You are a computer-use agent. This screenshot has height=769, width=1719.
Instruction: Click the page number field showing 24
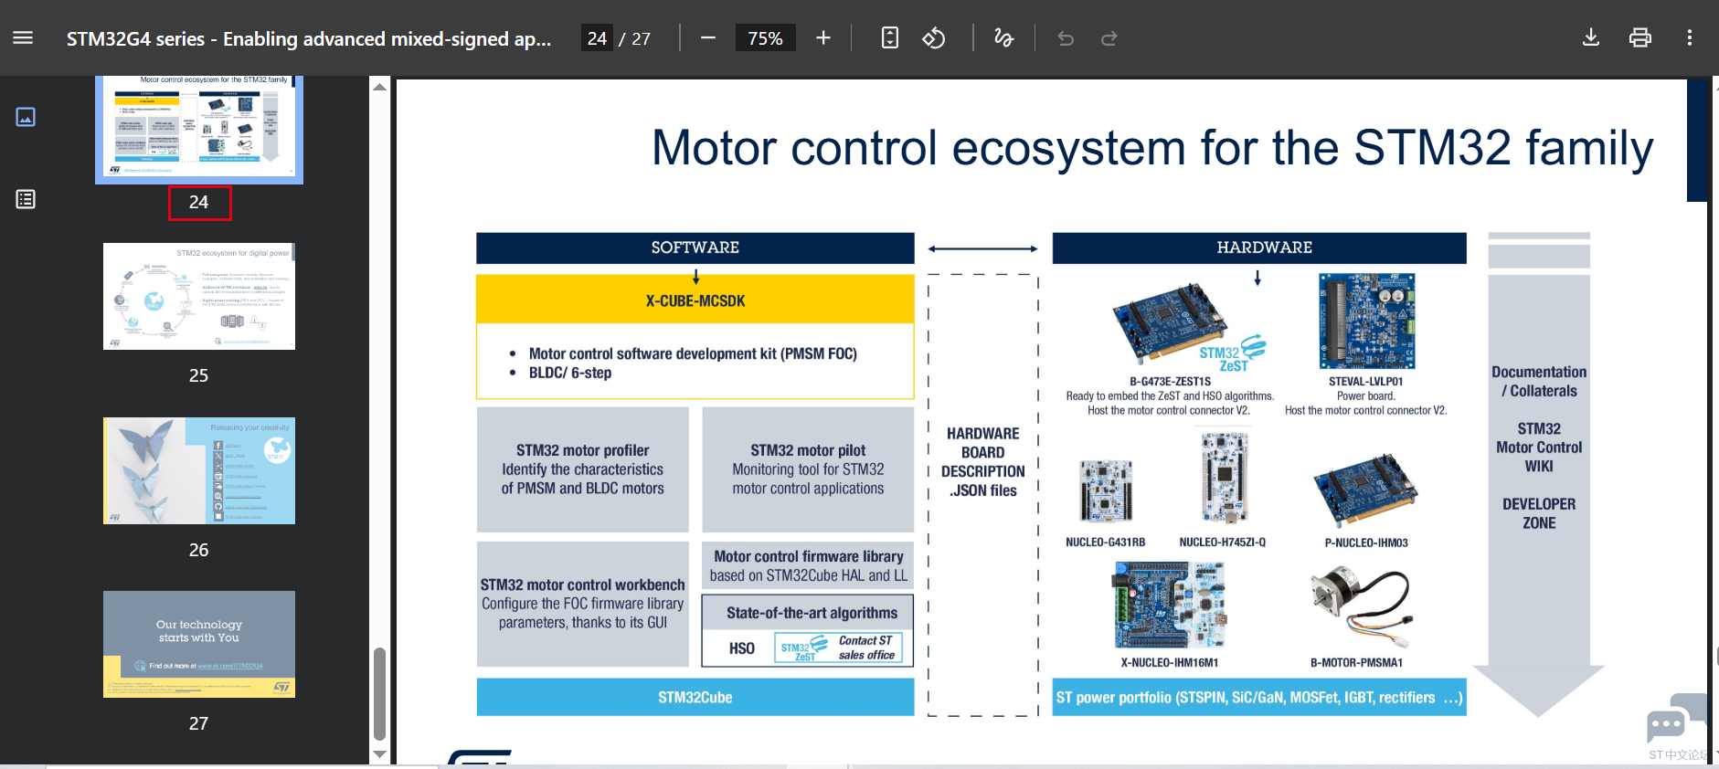[598, 38]
